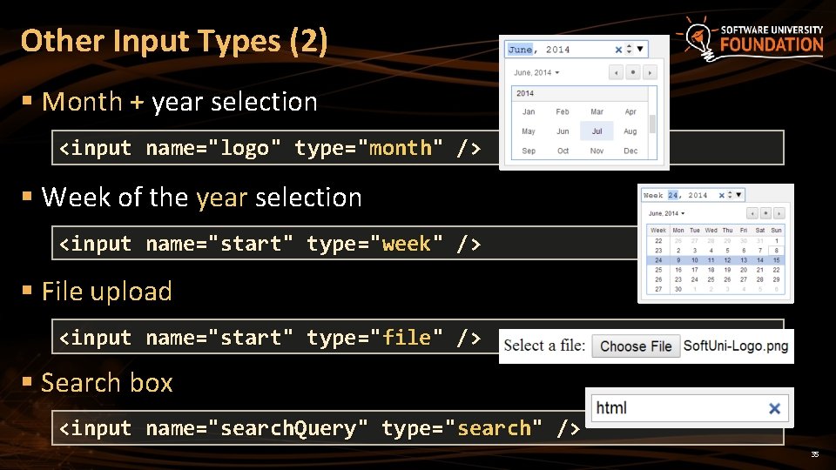Select Jun in the month picker
Image resolution: width=836 pixels, height=470 pixels.
pyautogui.click(x=563, y=131)
